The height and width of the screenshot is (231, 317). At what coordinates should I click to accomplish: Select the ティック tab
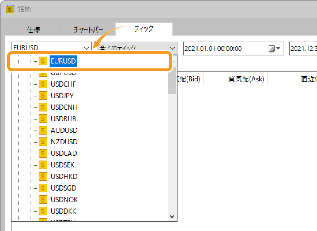144,29
